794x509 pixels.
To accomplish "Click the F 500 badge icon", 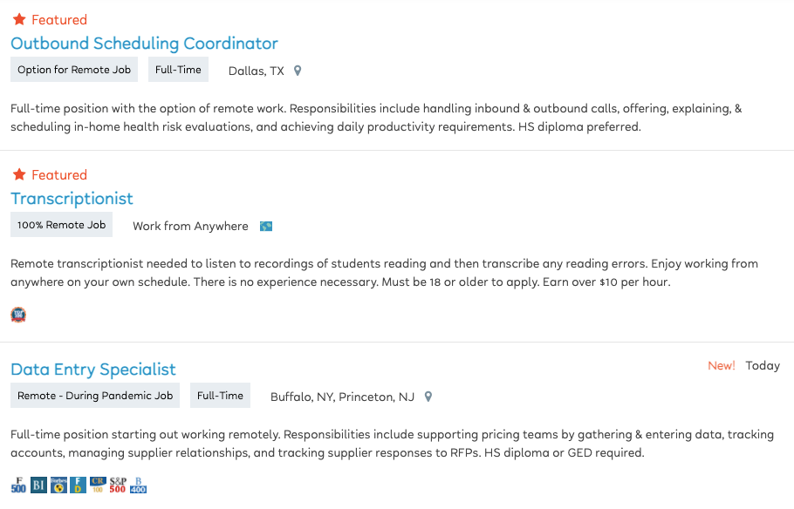I will 18,485.
